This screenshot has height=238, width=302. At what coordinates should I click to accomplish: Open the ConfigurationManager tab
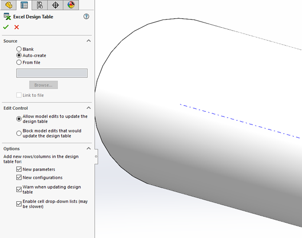[40, 5]
